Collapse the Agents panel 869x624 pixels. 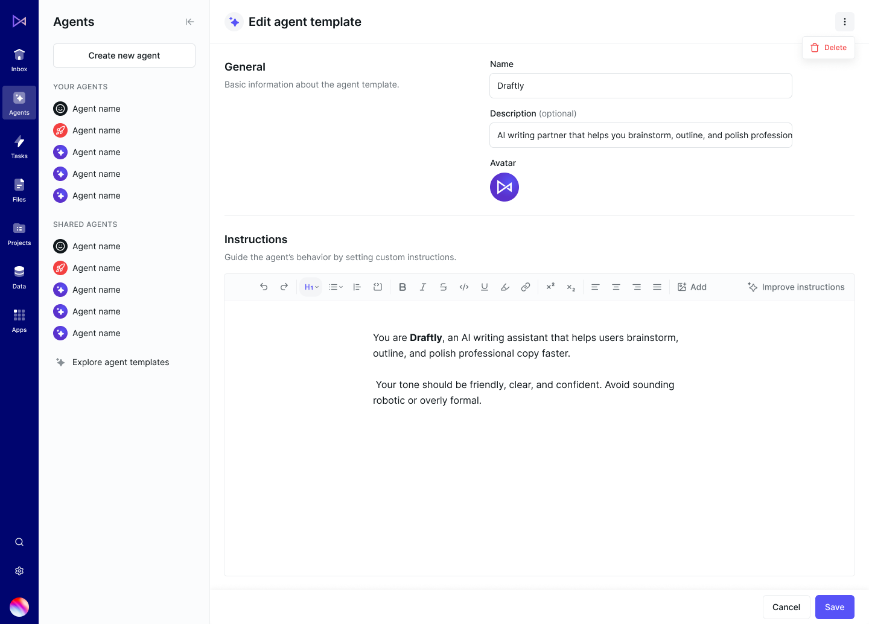189,22
